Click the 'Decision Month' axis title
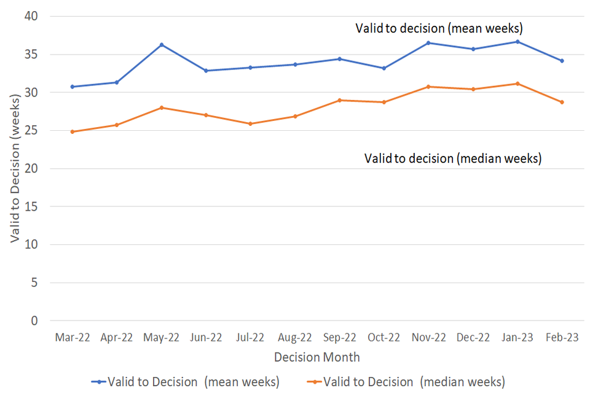590x393 pixels. point(317,357)
